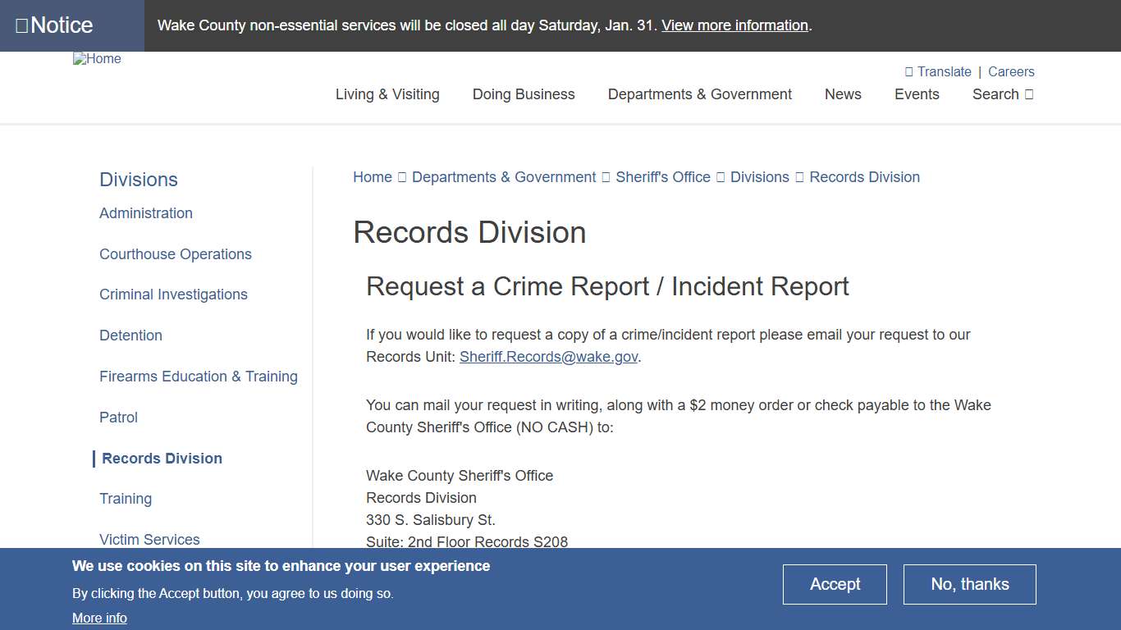
Task: Select Criminal Investigations from the sidebar
Action: click(173, 294)
